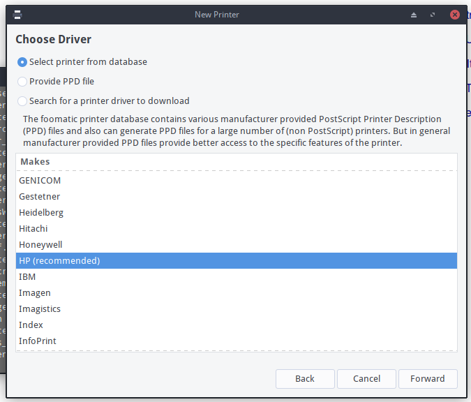
Task: Choose IBM from the makes list
Action: click(237, 276)
